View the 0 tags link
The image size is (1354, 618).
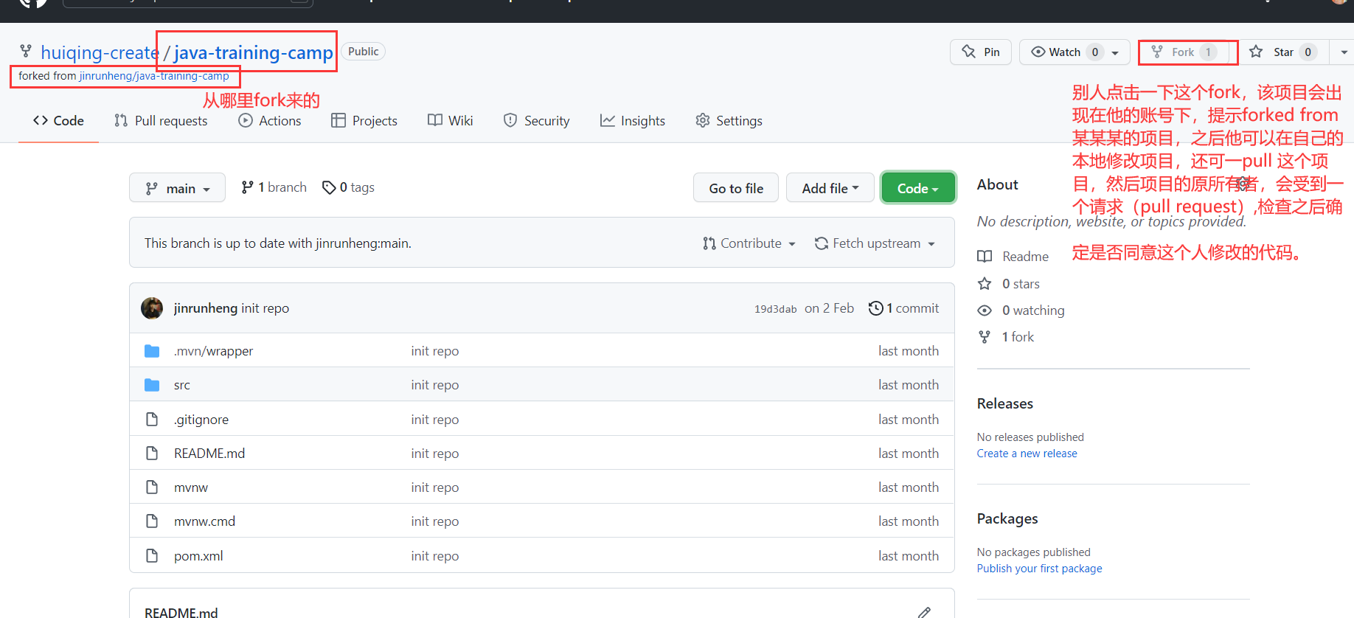point(348,188)
